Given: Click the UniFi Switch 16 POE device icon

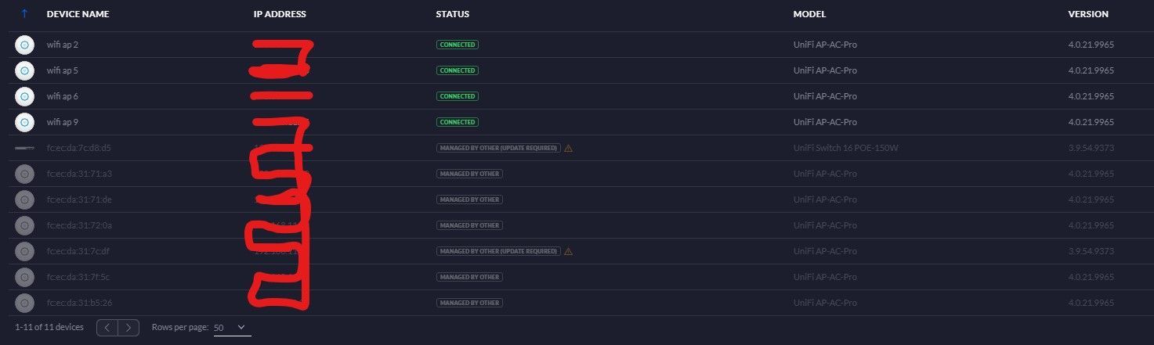Looking at the screenshot, I should [x=24, y=148].
